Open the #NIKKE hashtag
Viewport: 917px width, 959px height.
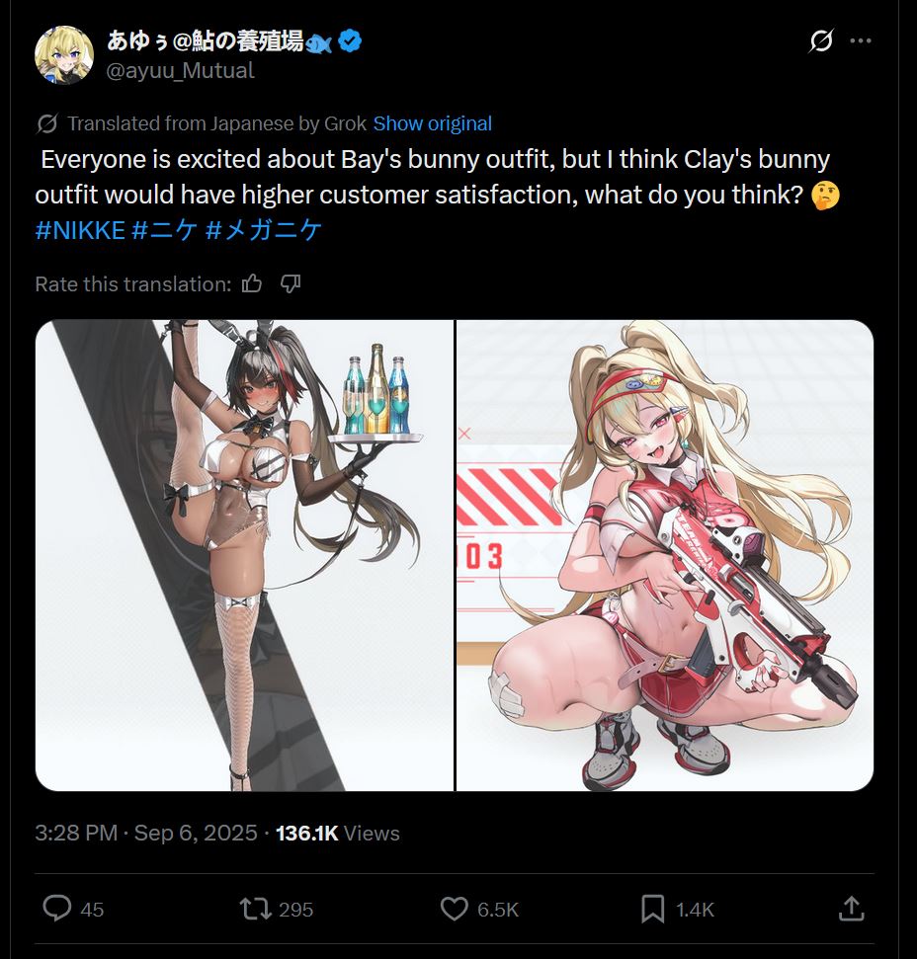click(x=80, y=230)
